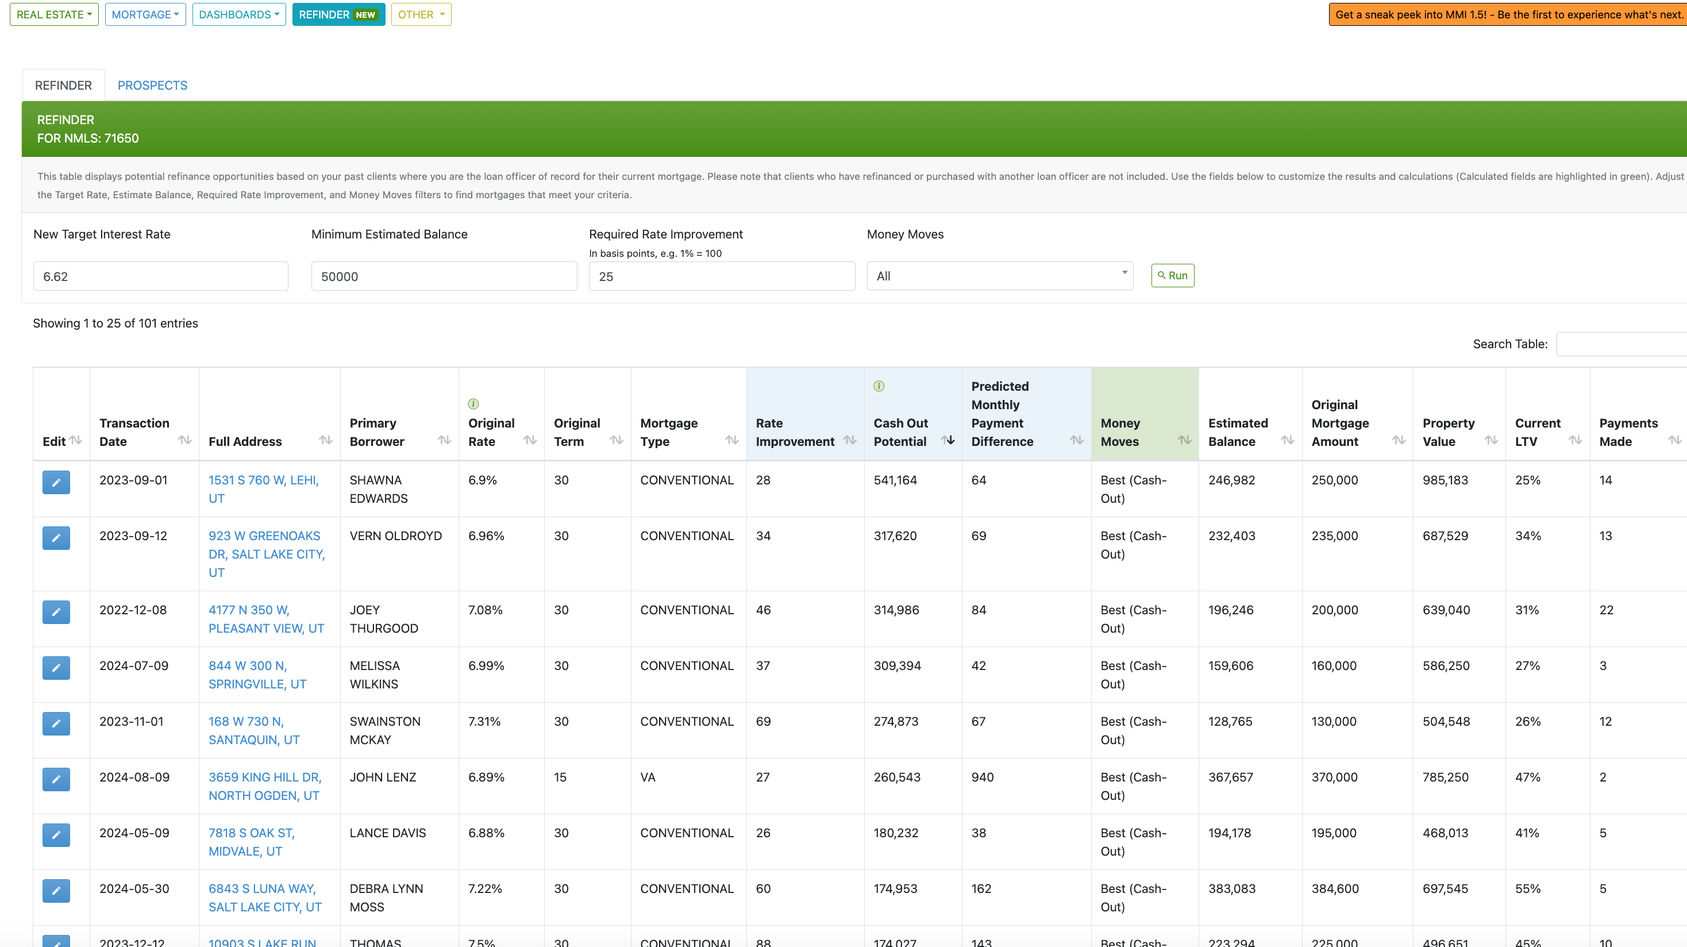This screenshot has height=947, width=1687.
Task: Open the Other dropdown menu
Action: (421, 14)
